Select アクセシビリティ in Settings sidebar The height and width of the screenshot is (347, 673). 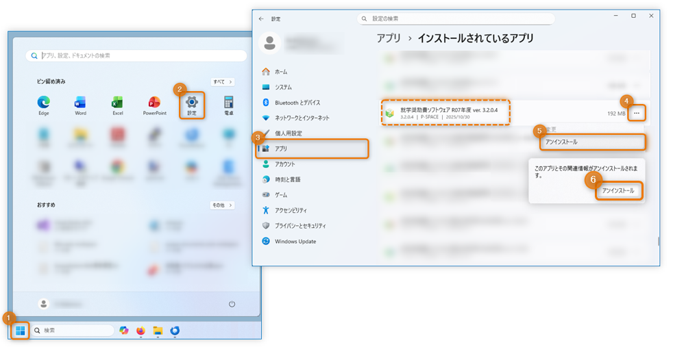[x=312, y=210]
